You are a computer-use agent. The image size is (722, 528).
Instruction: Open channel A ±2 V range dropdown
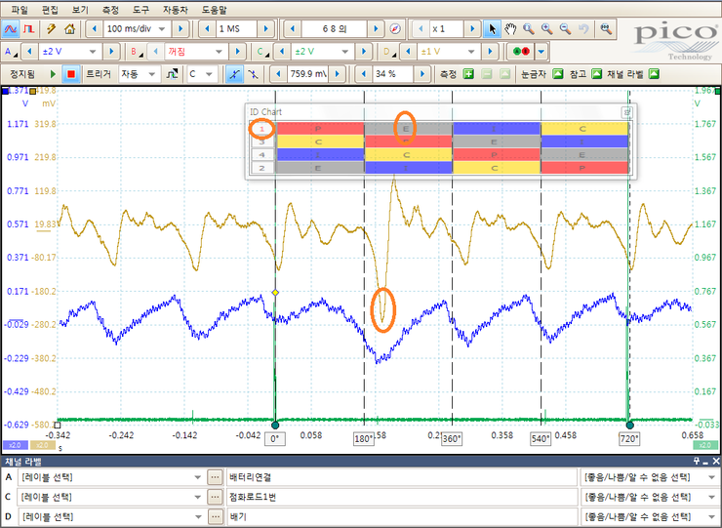click(x=93, y=52)
